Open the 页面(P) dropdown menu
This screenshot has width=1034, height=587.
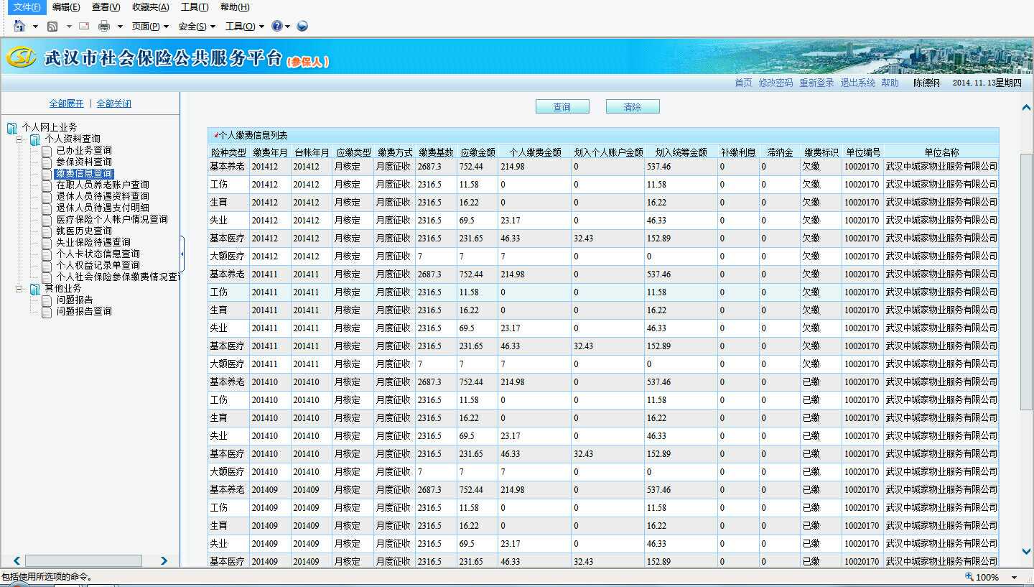150,27
